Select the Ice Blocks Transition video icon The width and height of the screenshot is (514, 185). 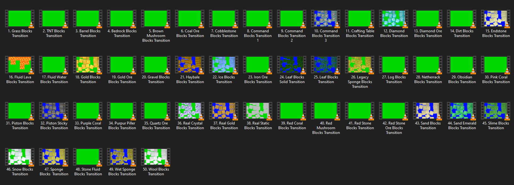pos(223,65)
